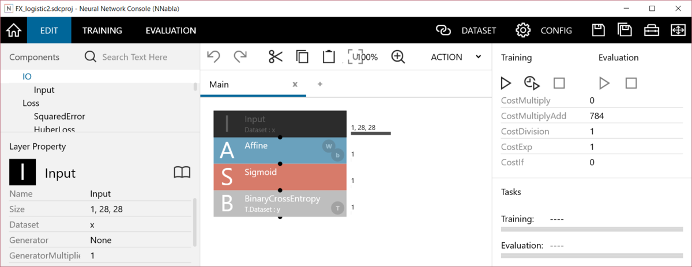This screenshot has width=692, height=267.
Task: Click the Evaluation progress bar
Action: 592,255
